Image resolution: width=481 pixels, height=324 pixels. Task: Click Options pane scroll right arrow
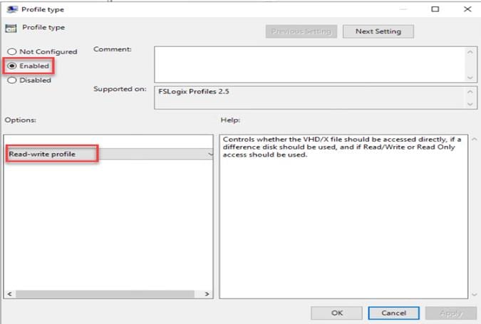click(x=207, y=294)
